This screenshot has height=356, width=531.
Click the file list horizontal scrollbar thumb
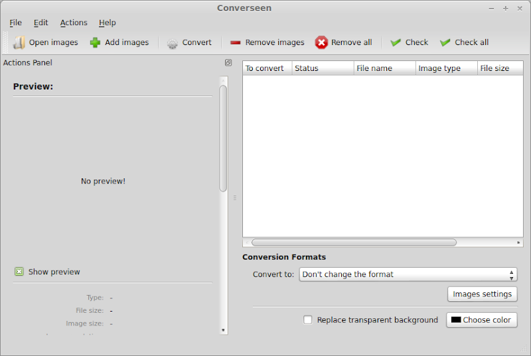(354, 243)
